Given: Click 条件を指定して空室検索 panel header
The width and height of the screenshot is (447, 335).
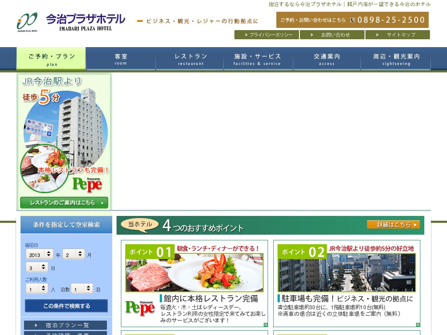Looking at the screenshot, I should pyautogui.click(x=66, y=225).
